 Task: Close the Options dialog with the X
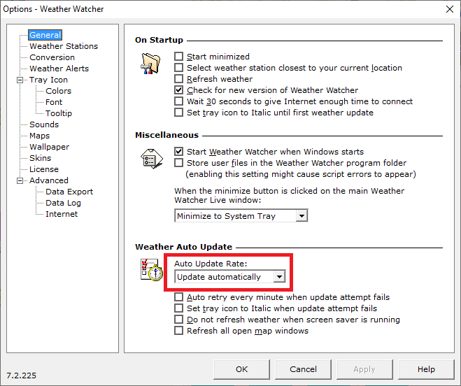(x=450, y=9)
